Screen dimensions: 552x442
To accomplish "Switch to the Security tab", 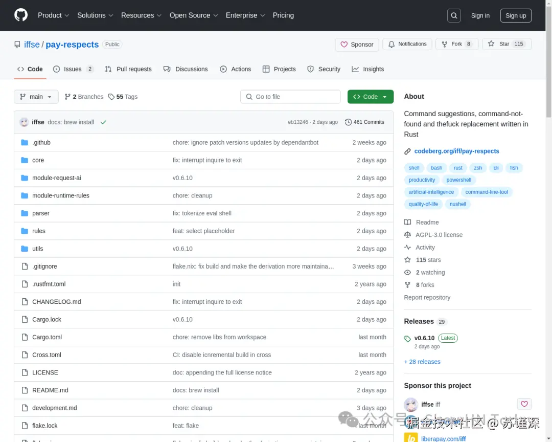I will point(324,69).
